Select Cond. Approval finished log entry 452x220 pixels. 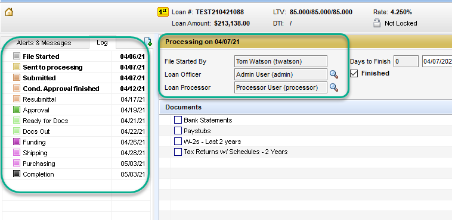(76, 88)
